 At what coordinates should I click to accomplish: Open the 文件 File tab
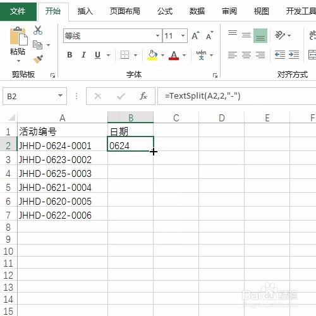click(x=18, y=11)
